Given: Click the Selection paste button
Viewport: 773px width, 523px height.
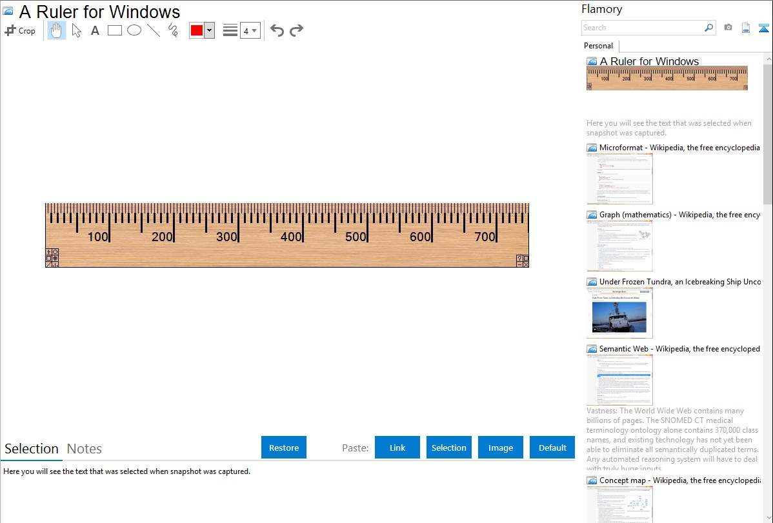Looking at the screenshot, I should coord(449,448).
